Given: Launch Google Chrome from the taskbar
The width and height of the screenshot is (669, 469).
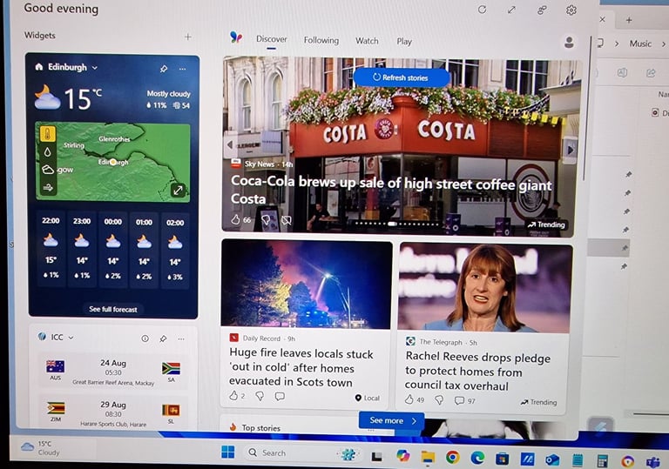Looking at the screenshot, I should (x=452, y=458).
